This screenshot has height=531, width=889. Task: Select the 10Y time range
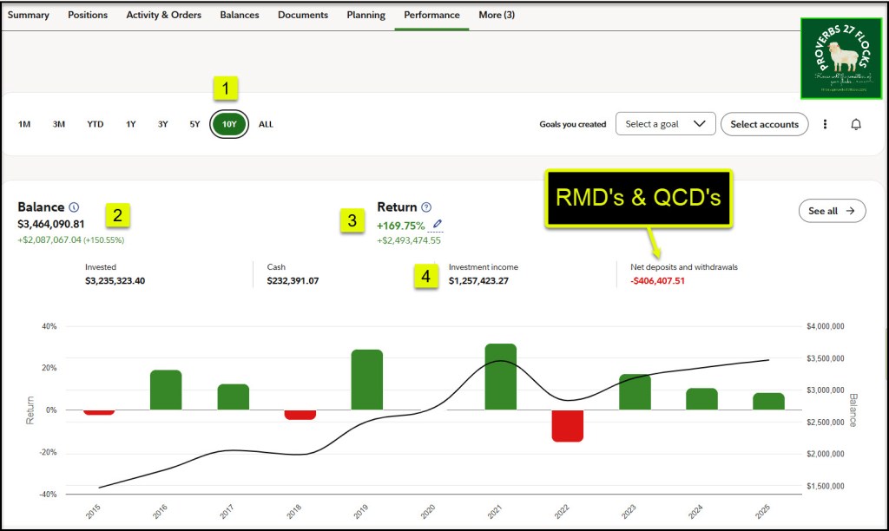pos(229,124)
